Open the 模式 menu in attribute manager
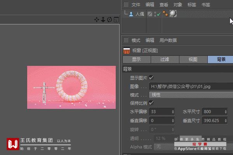 click(136, 40)
